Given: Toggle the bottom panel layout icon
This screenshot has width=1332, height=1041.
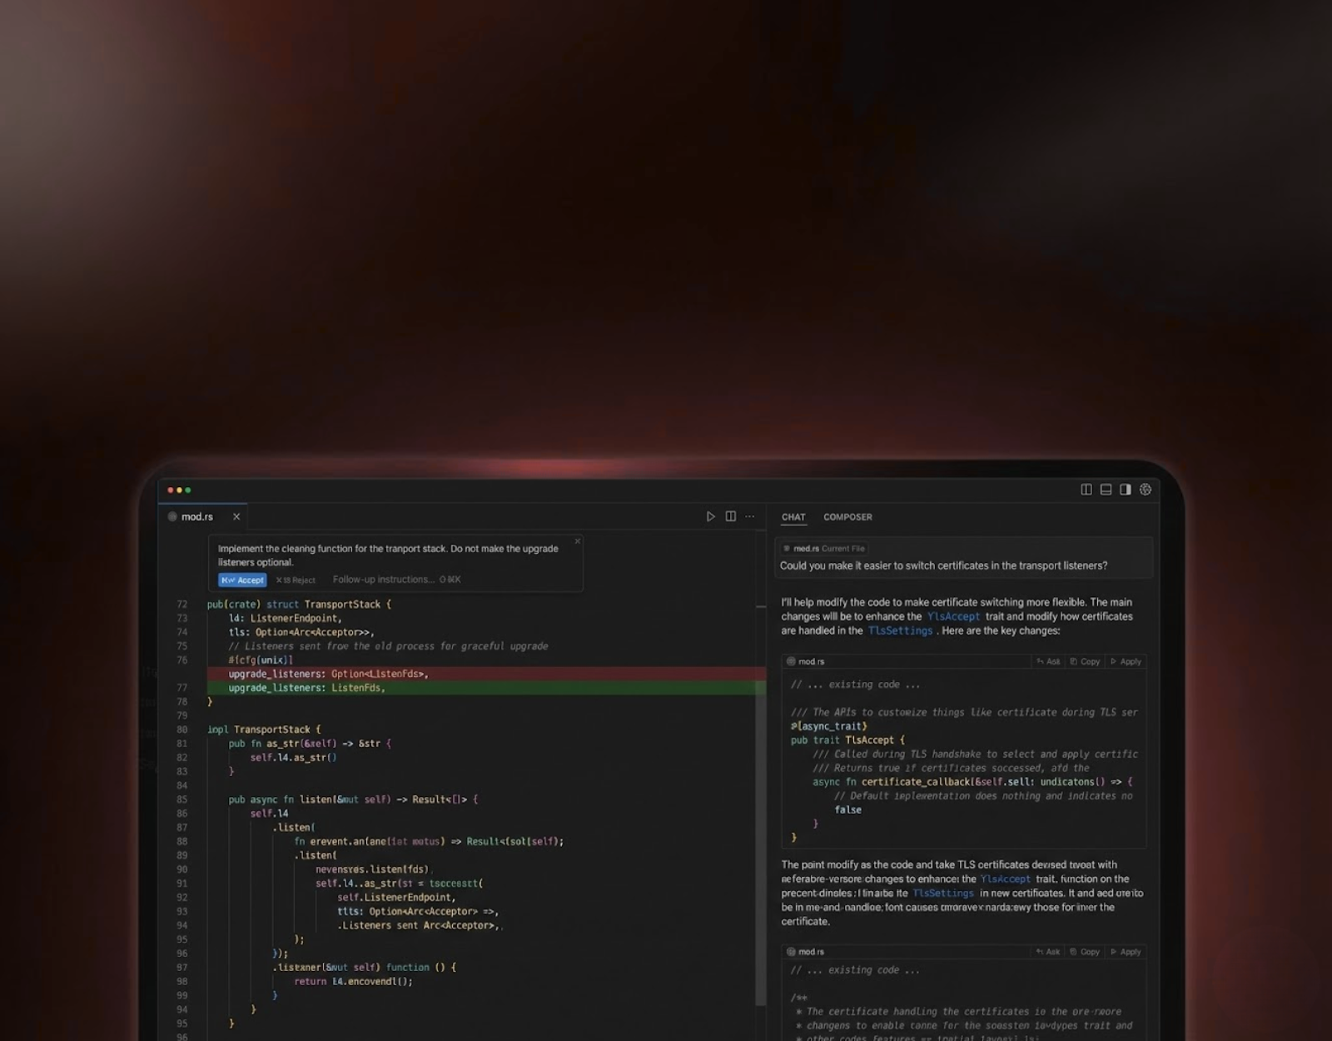Looking at the screenshot, I should point(1106,490).
